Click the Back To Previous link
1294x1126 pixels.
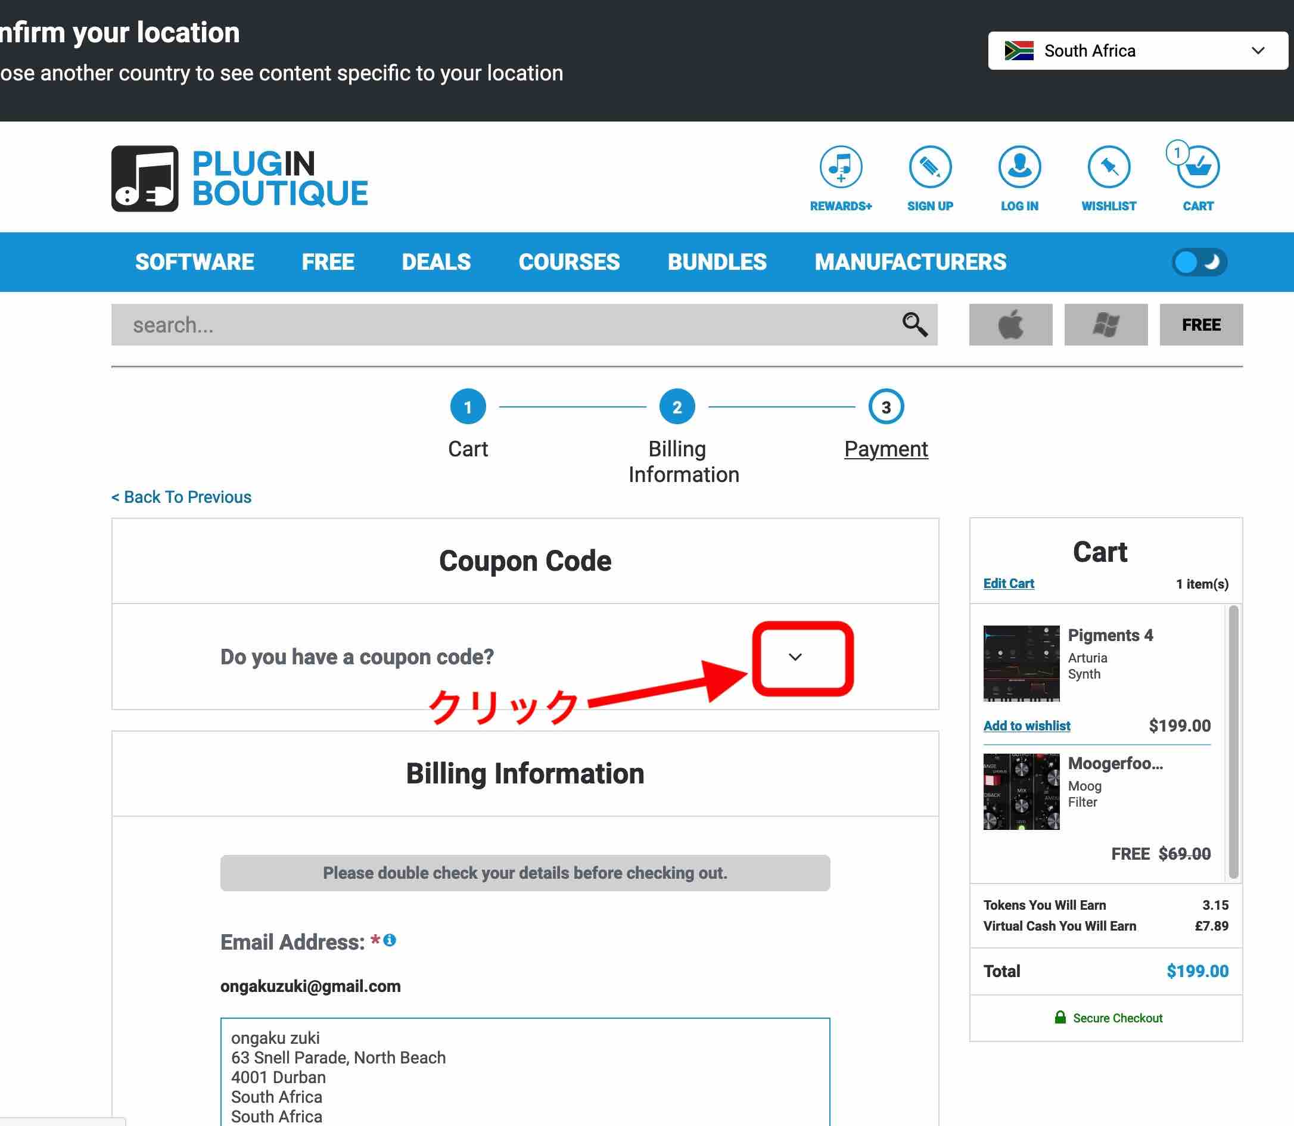click(x=181, y=497)
